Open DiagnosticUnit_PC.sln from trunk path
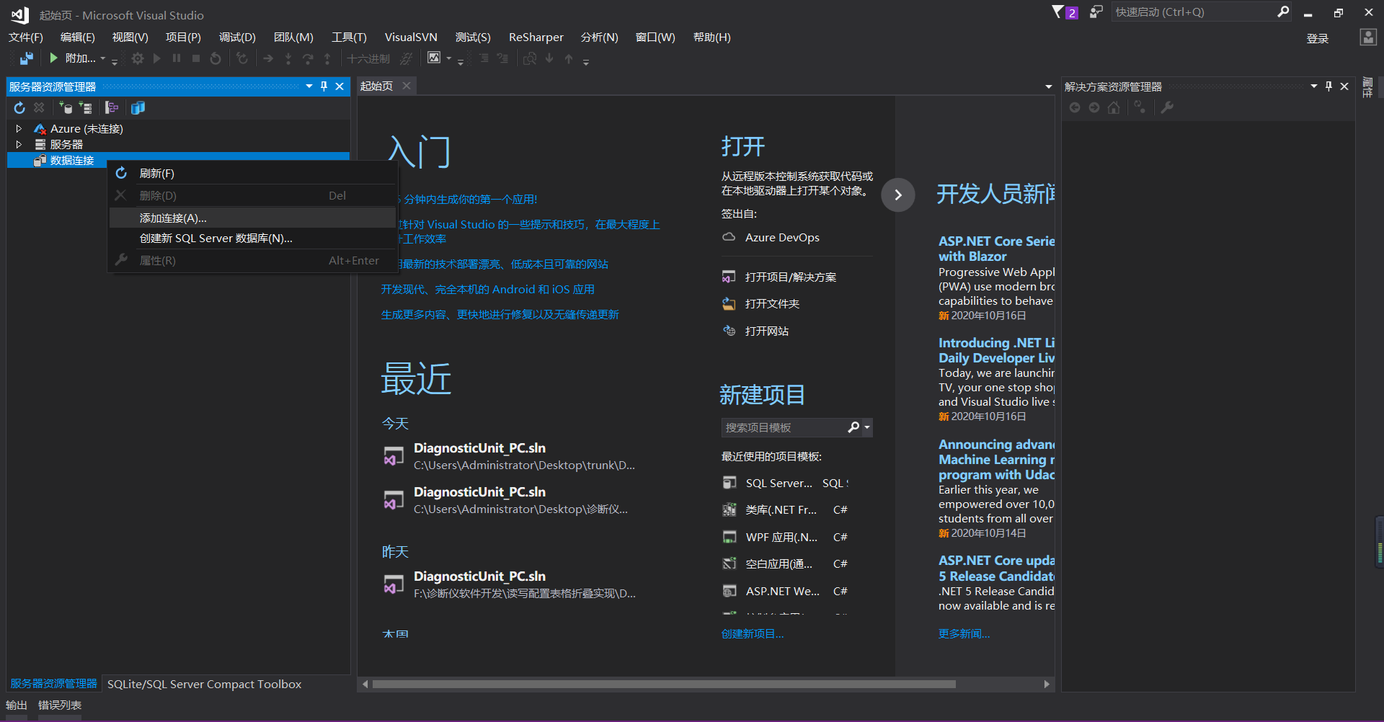Image resolution: width=1384 pixels, height=722 pixels. [510, 457]
